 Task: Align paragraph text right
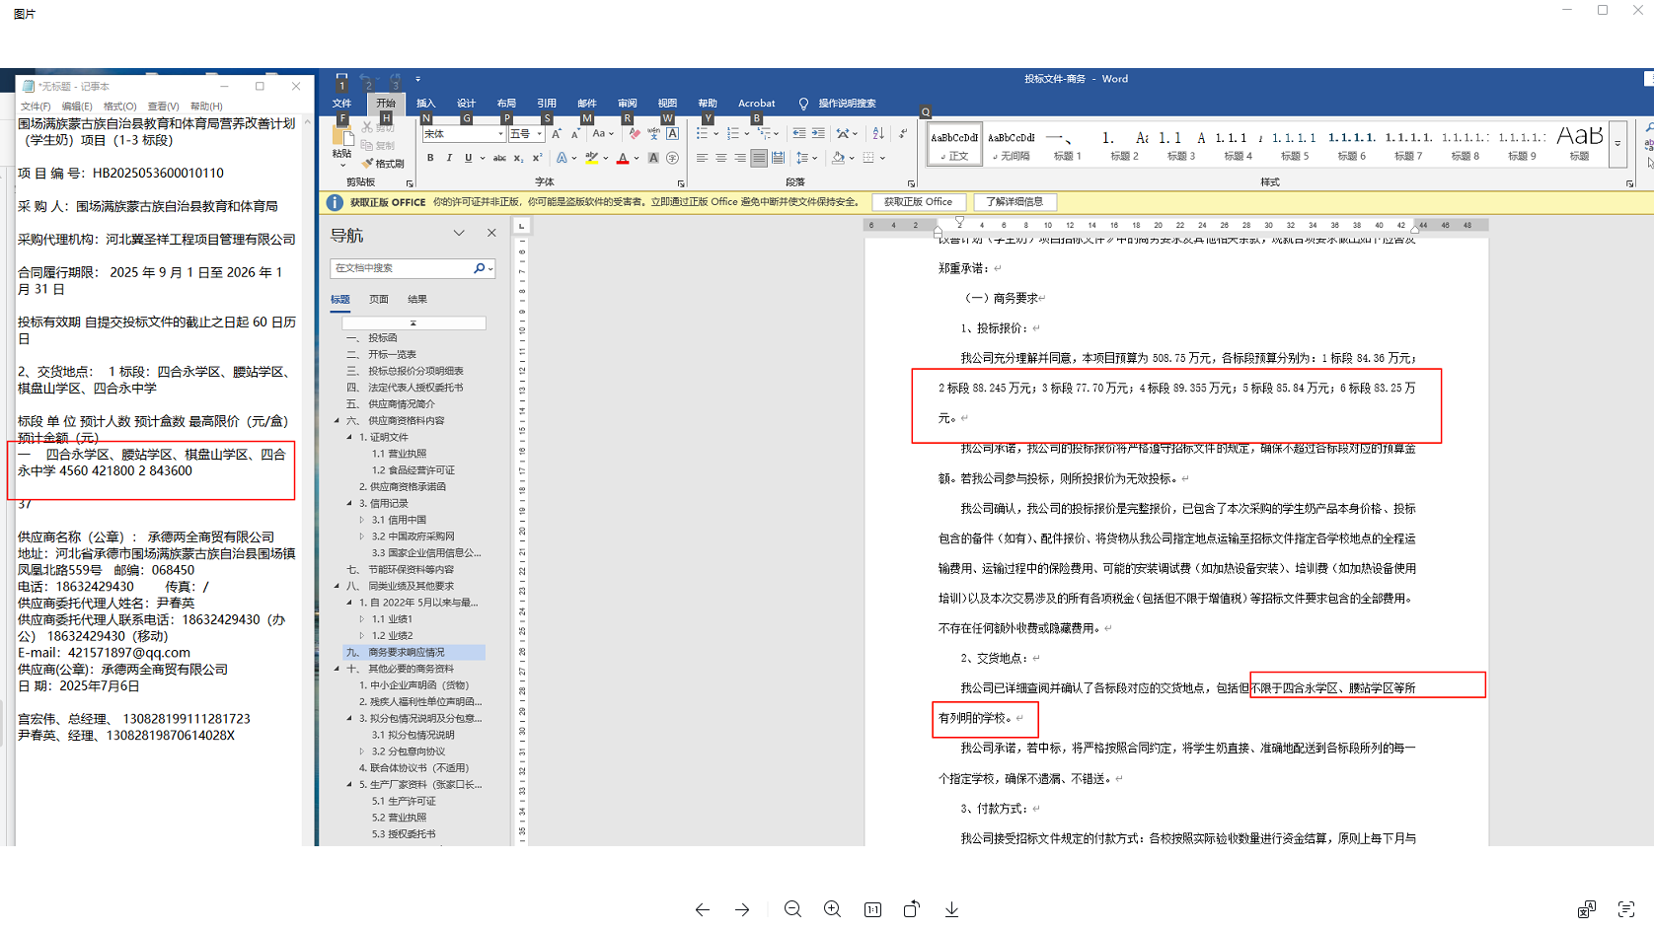coord(739,158)
